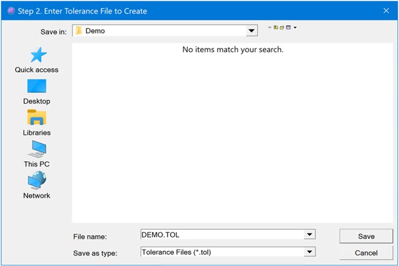Open the Network location icon
Viewport: 399px width, 266px height.
[x=37, y=181]
